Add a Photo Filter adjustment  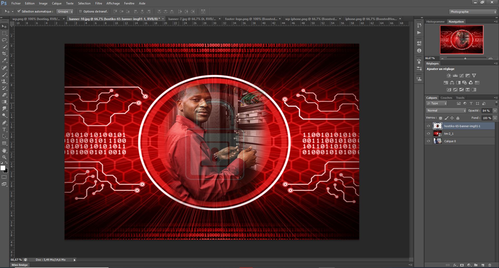point(465,83)
